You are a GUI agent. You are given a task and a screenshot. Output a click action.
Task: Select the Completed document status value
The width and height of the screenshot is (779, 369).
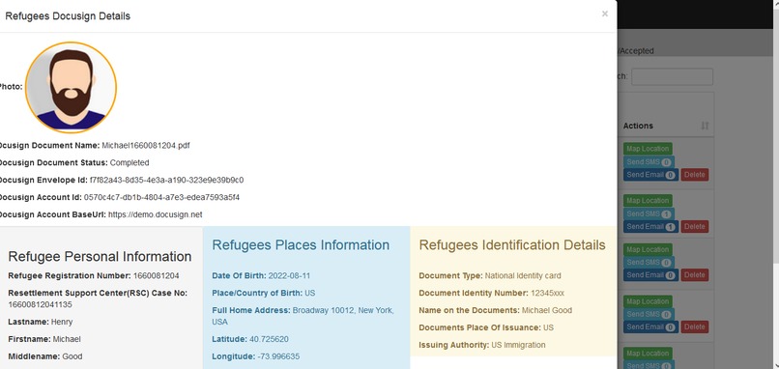[130, 162]
